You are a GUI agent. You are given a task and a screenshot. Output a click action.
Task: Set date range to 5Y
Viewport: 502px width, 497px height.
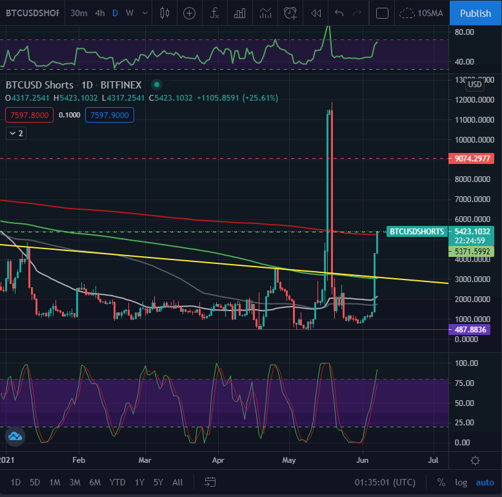[158, 482]
